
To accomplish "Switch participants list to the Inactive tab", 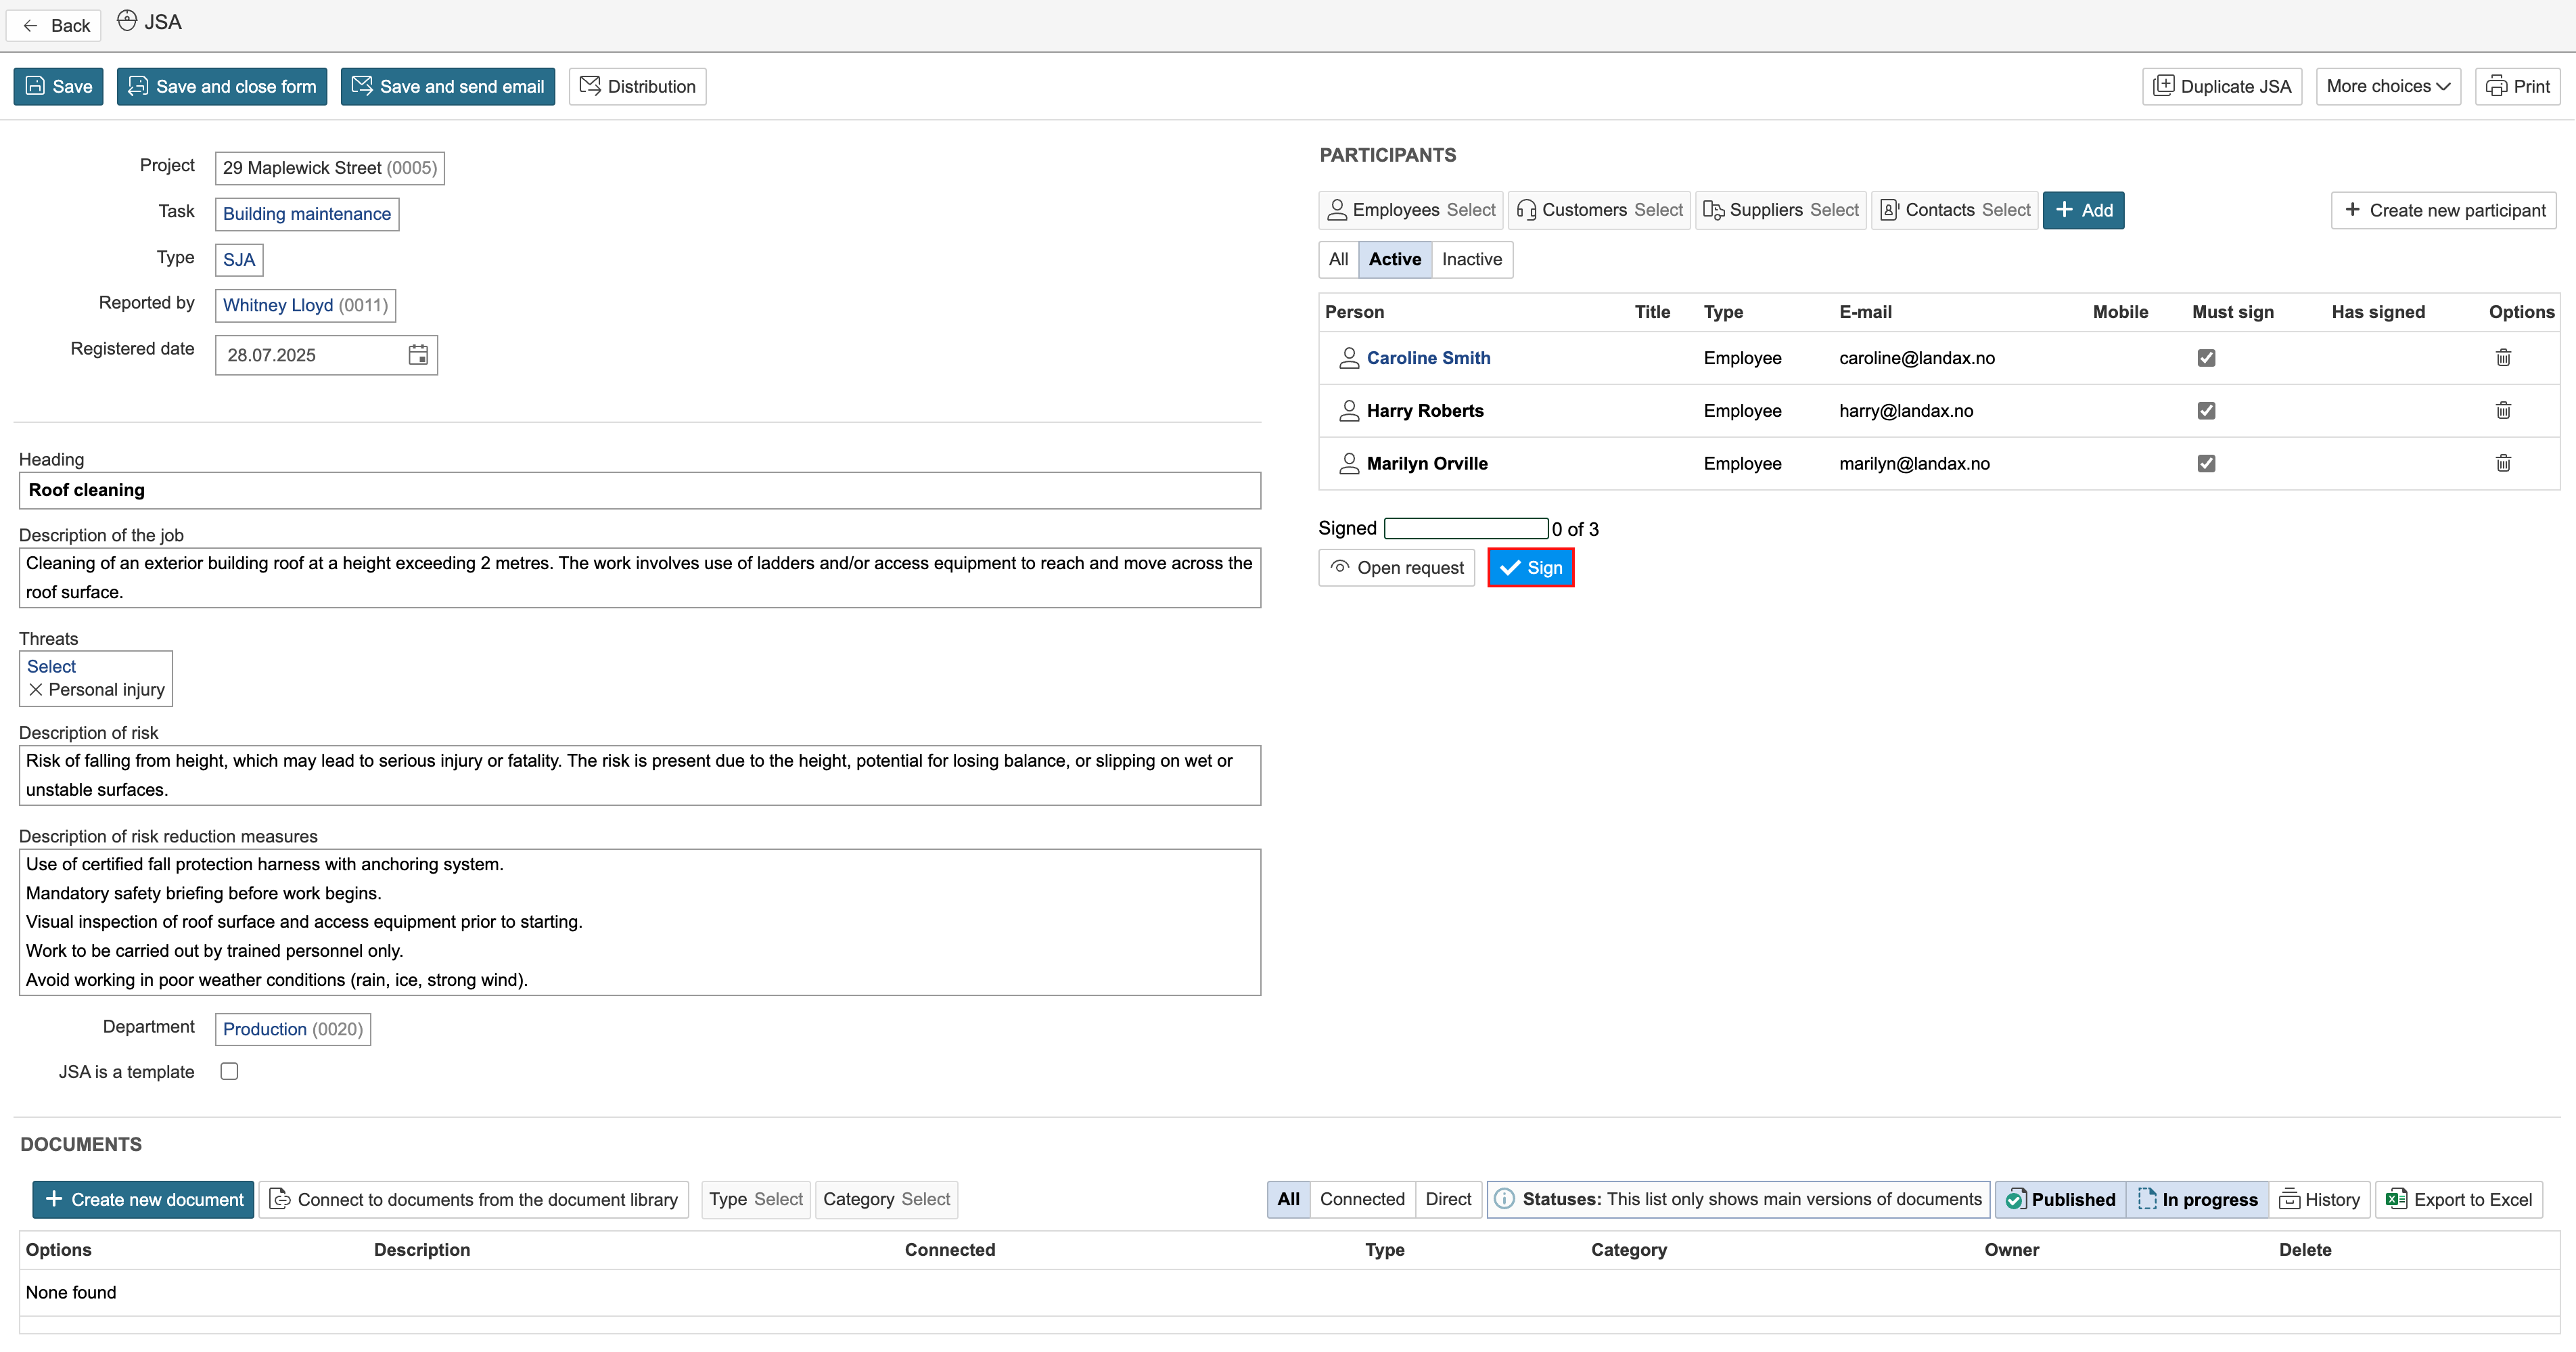I will point(1471,259).
